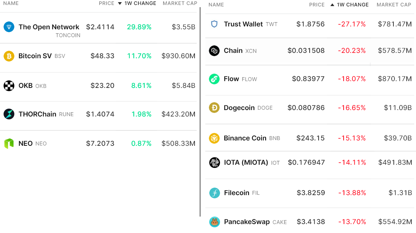Click the THORChain logo icon
Viewport: 416px width, 233px height.
tap(9, 114)
